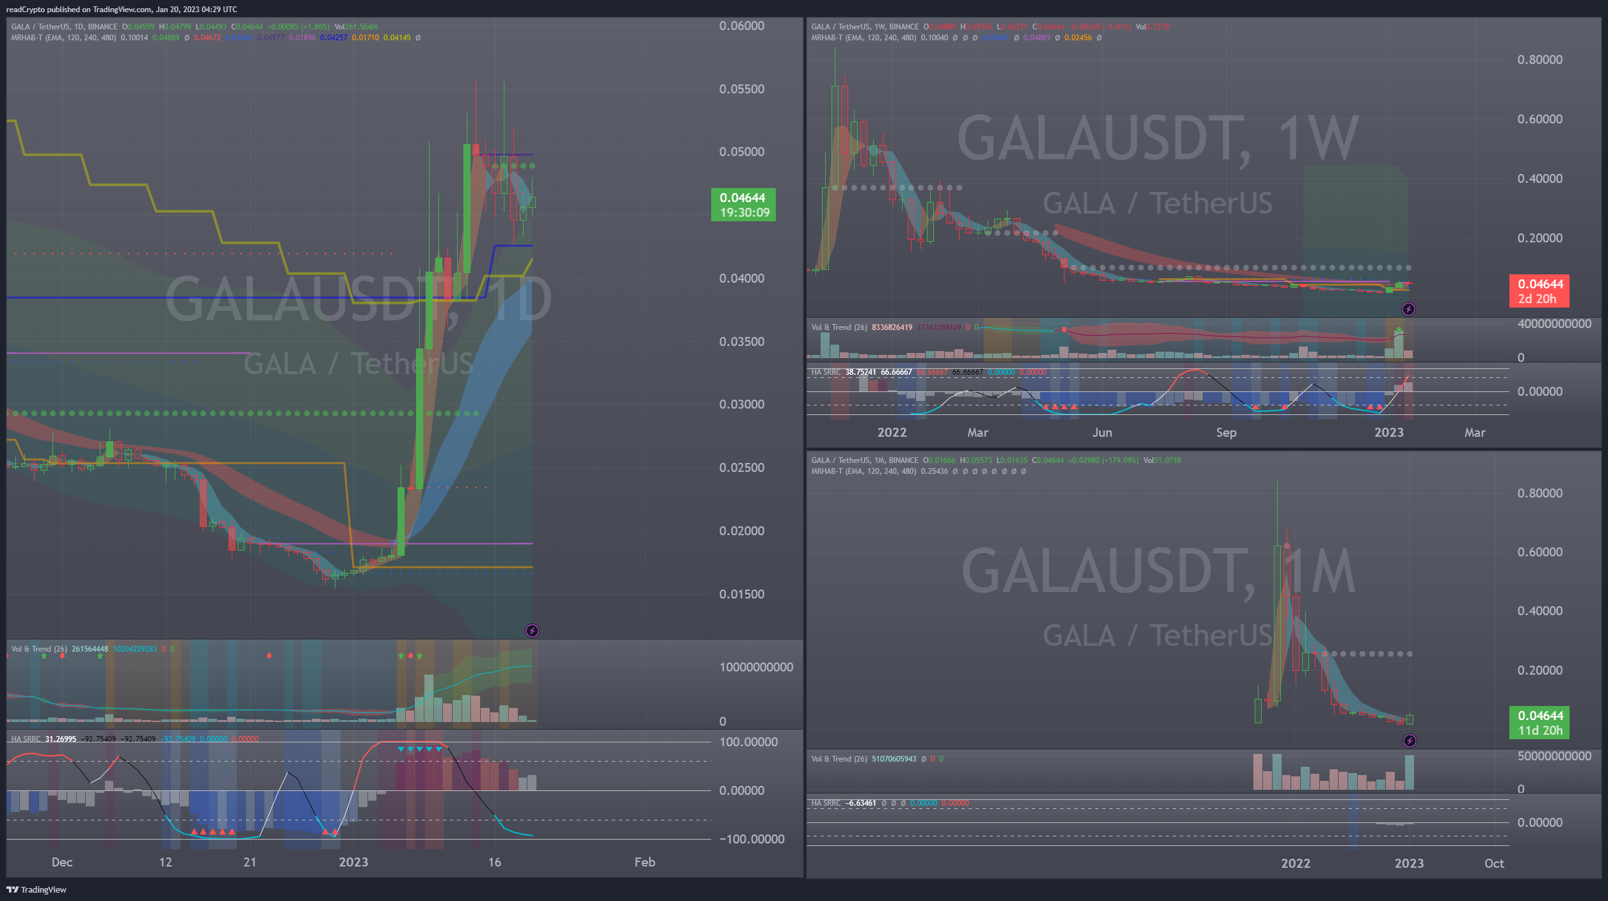This screenshot has height=901, width=1608.
Task: Select the MRHAB-T indicator legend on 1M chart
Action: point(864,471)
